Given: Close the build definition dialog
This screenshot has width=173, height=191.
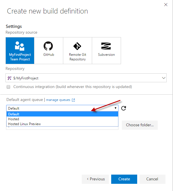Looking at the screenshot, I should (166, 5).
